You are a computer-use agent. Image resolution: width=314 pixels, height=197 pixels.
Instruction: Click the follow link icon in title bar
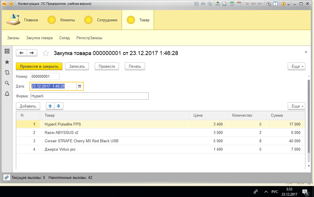pyautogui.click(x=224, y=4)
